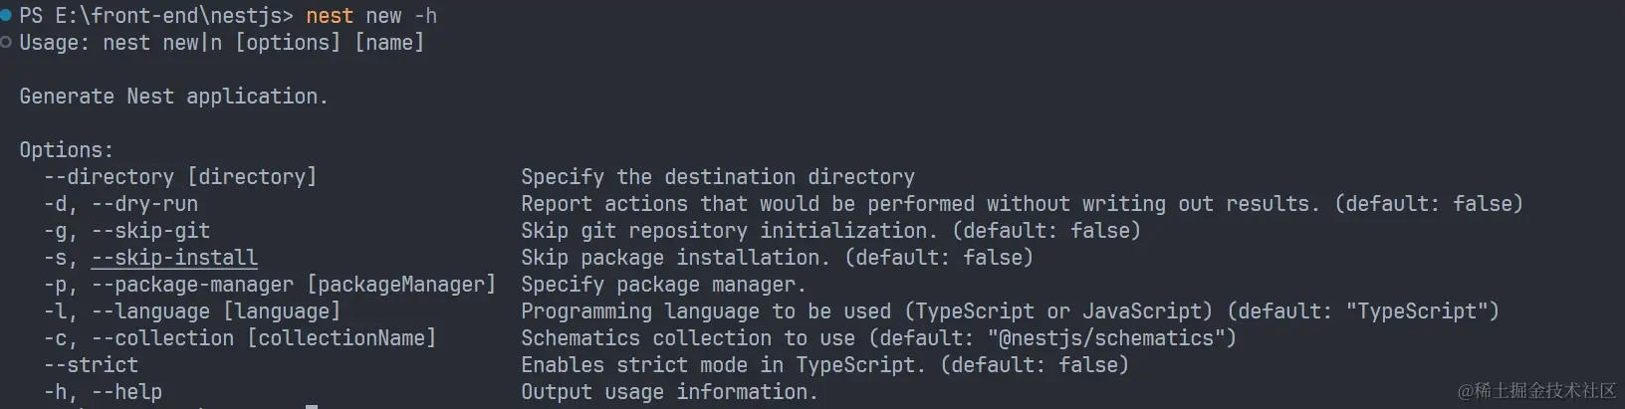Viewport: 1625px width, 409px height.
Task: Click the --collection [collectionName] option
Action: pyautogui.click(x=264, y=338)
